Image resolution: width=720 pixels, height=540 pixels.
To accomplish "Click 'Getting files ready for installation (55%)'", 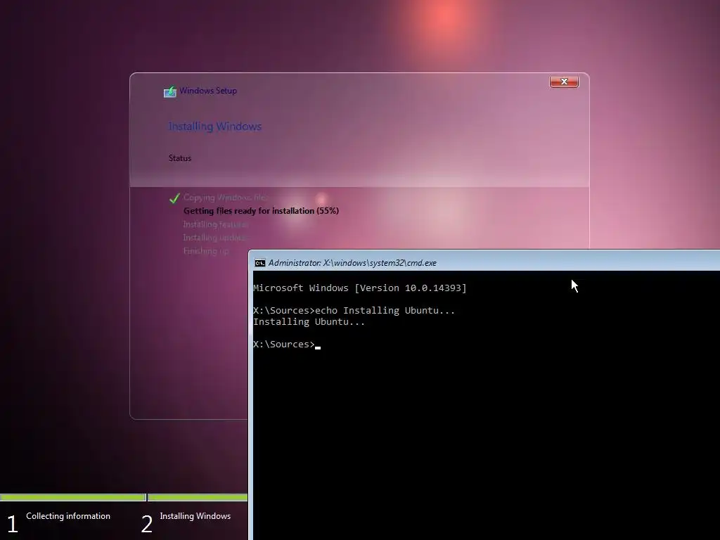I will [261, 211].
